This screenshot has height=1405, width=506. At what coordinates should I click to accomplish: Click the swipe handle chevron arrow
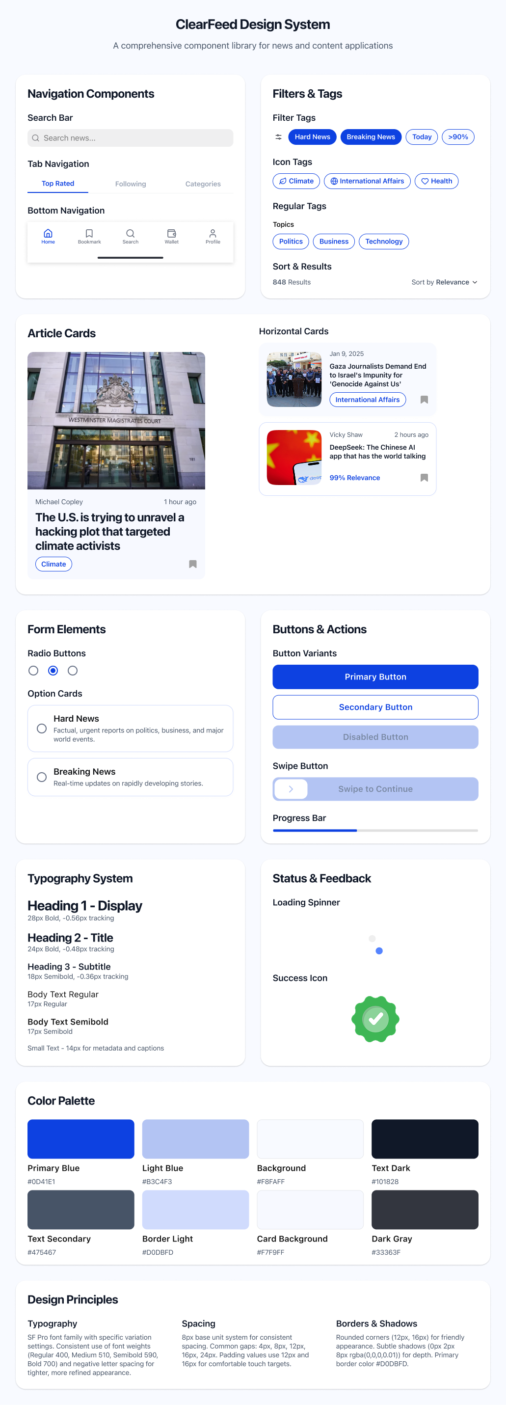[291, 789]
